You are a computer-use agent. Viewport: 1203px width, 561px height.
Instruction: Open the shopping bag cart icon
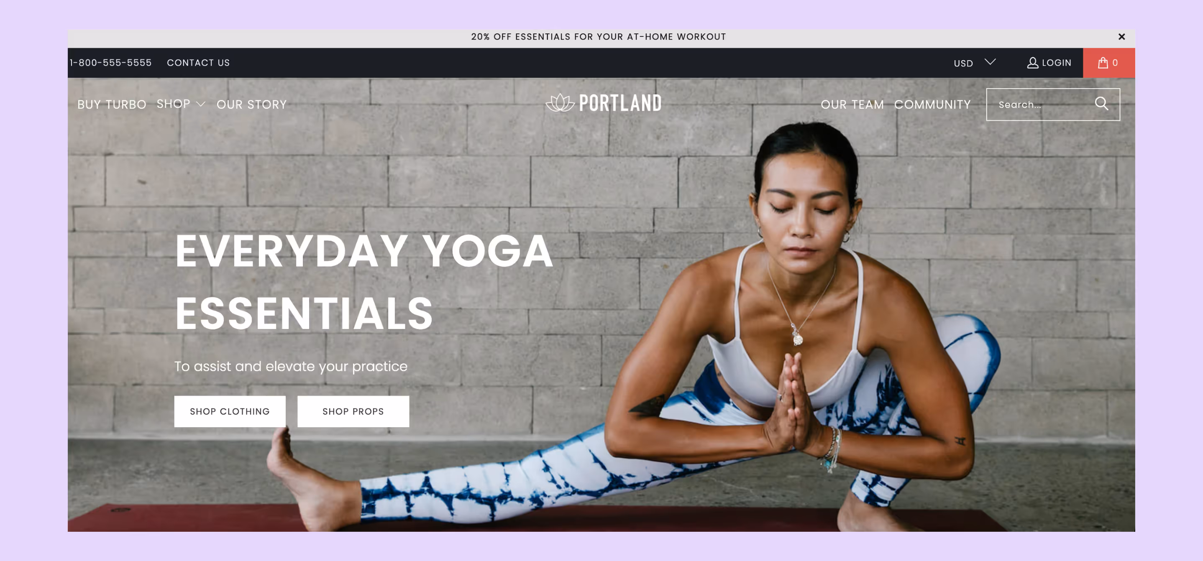coord(1103,63)
